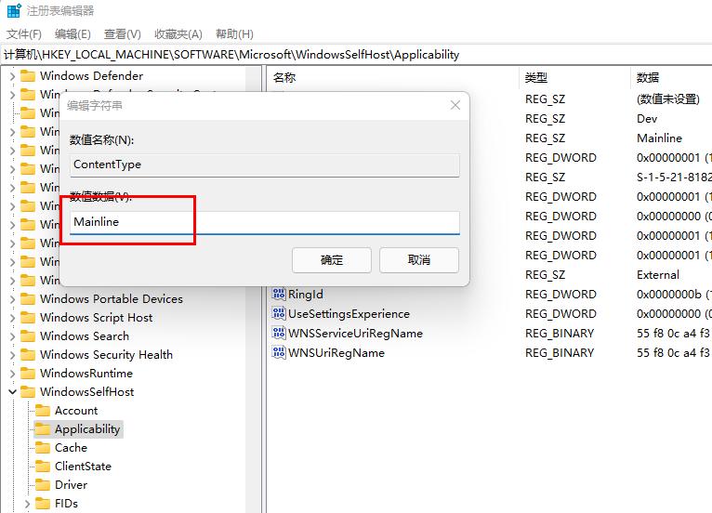Screen dimensions: 712x513
Task: Select the Applicability folder icon
Action: pyautogui.click(x=43, y=429)
